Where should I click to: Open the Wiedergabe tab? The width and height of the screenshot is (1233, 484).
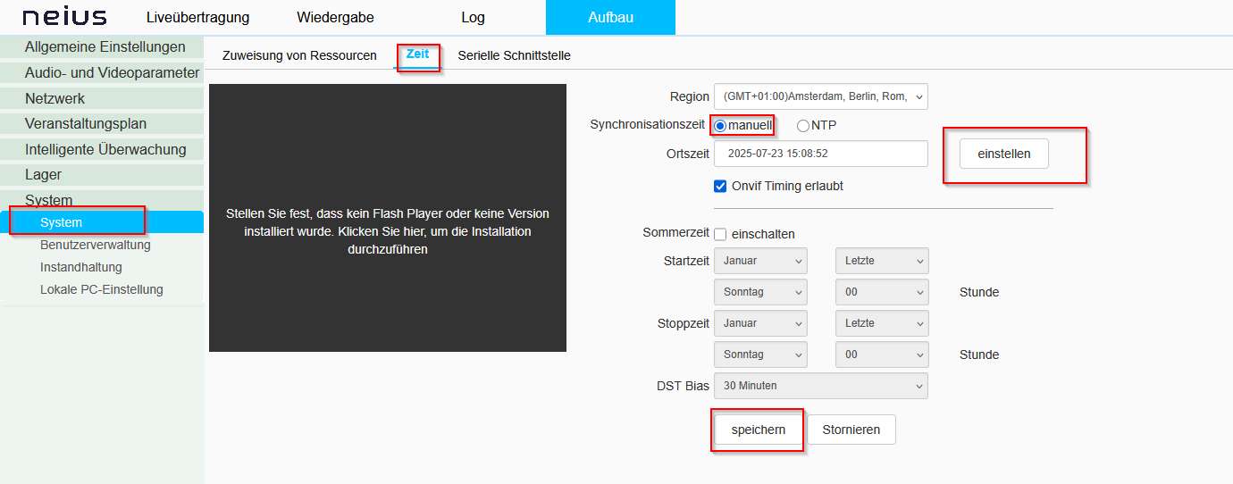[x=335, y=18]
